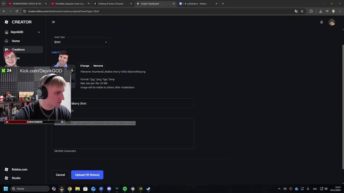Screen dimensions: 344x193
Task: Open the translate page icon
Action: (296, 11)
